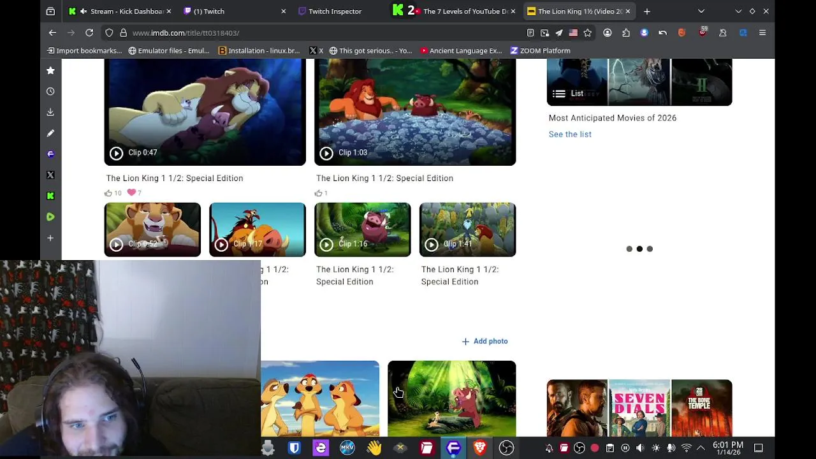Click the See the list link
Screen dimensions: 816x459
click(570, 134)
